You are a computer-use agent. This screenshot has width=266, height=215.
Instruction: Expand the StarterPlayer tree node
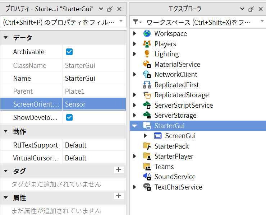pyautogui.click(x=135, y=156)
